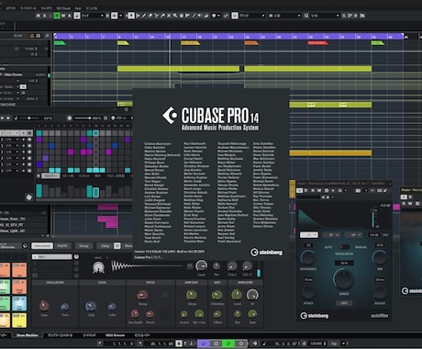
Task: Click the Record button in transport
Action: 240,343
